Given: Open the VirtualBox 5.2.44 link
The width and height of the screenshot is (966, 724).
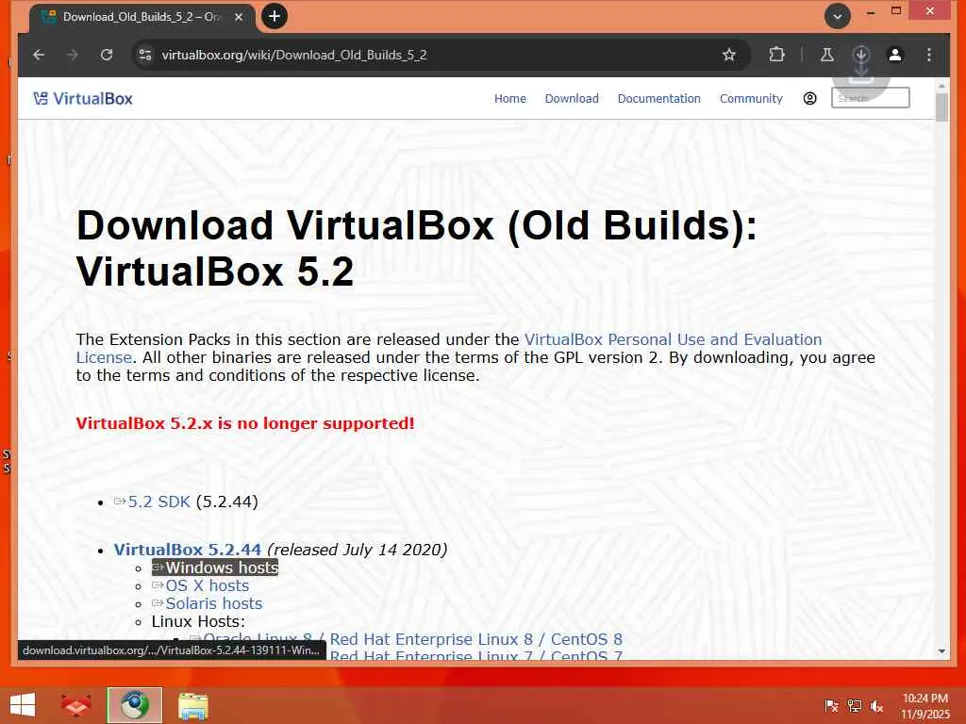Looking at the screenshot, I should pyautogui.click(x=188, y=550).
